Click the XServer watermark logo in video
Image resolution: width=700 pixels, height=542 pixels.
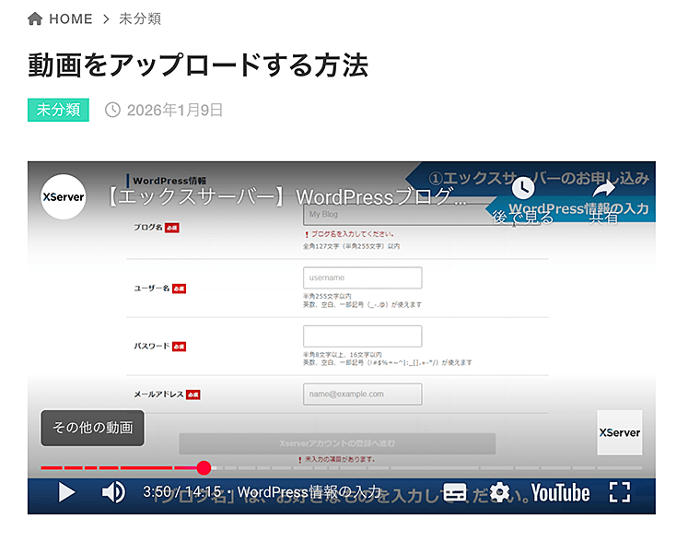620,432
